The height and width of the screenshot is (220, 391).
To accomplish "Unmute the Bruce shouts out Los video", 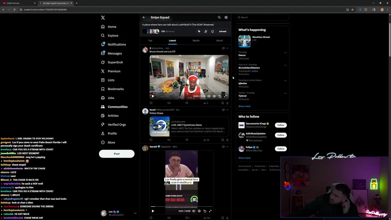I will [x=209, y=96].
